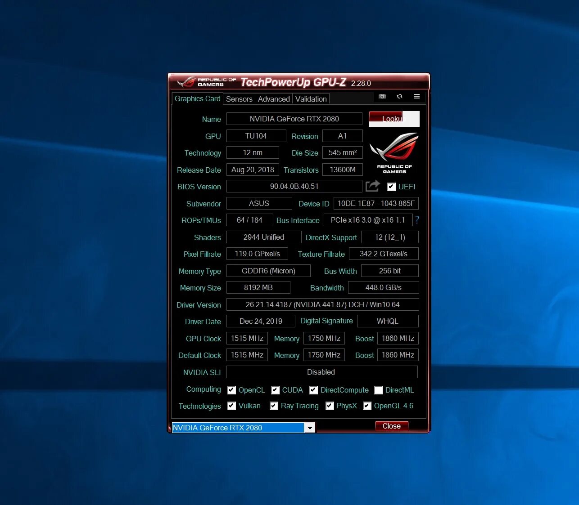
Task: Click the Republic of Gamers logo image
Action: click(394, 153)
